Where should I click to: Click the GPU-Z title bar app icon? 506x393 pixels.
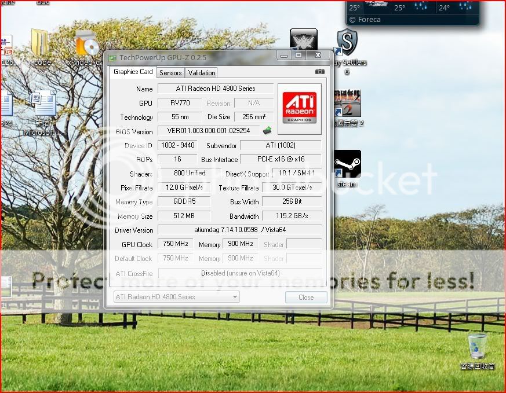112,58
